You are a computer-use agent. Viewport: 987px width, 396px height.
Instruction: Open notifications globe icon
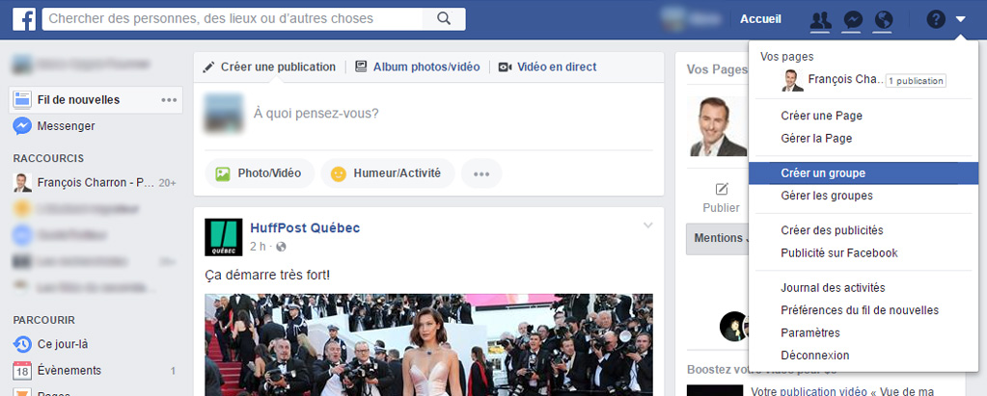pyautogui.click(x=882, y=19)
